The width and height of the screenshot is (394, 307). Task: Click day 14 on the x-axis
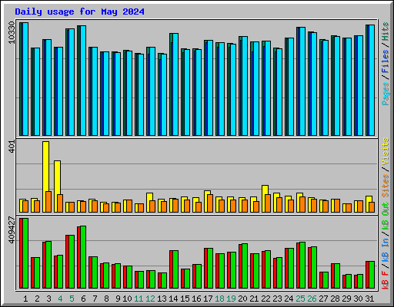coord(173,299)
